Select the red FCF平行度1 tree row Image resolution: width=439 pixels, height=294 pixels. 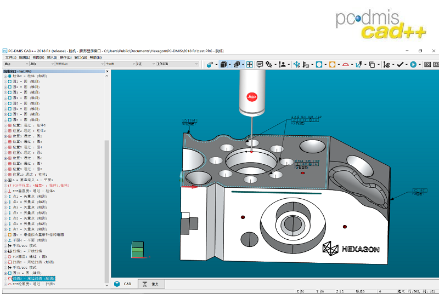pos(41,186)
